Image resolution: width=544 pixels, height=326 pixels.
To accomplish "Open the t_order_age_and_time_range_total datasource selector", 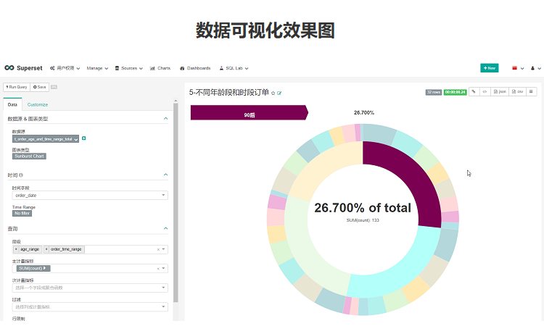I will 46,139.
